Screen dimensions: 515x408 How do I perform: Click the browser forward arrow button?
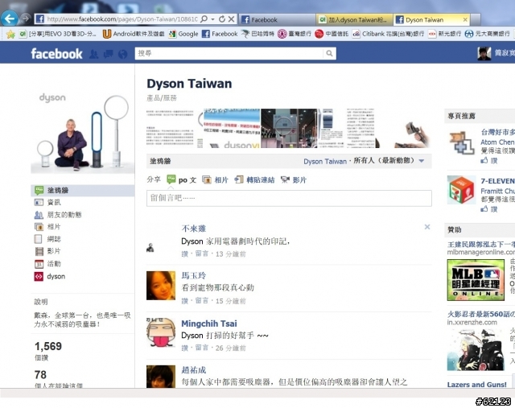pyautogui.click(x=25, y=19)
